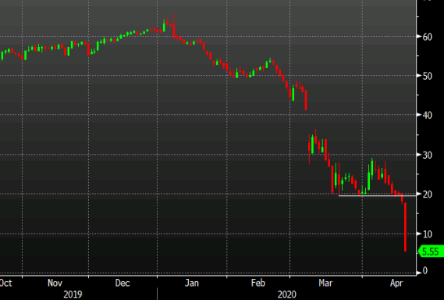Screen dimensions: 444x300
Task: Click the Oct month label
Action: coord(5,283)
